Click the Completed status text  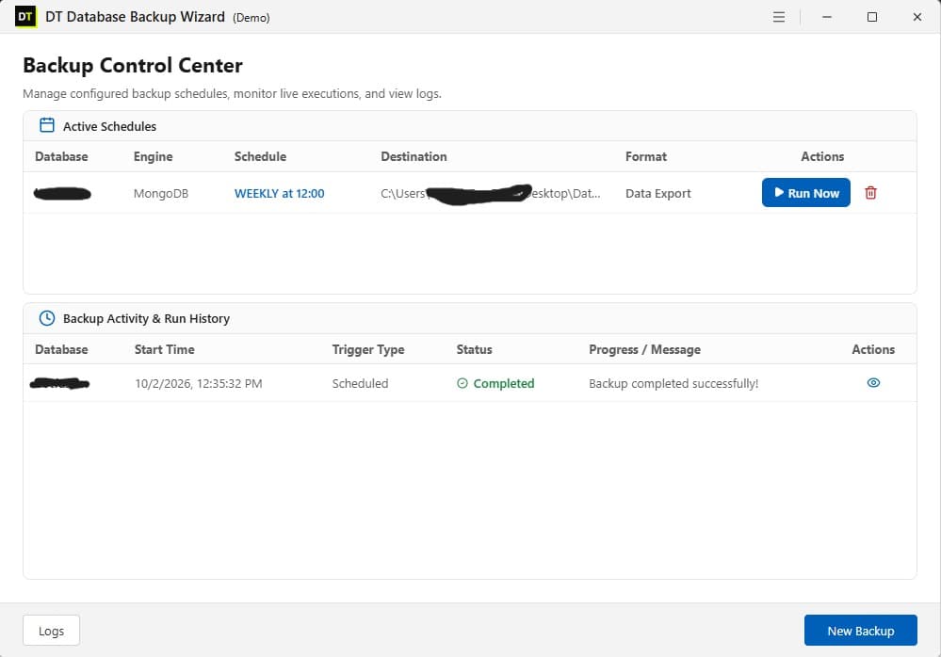pyautogui.click(x=504, y=383)
